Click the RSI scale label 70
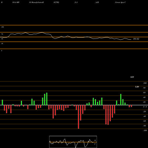Screen dimensions: 148x148 2,34
